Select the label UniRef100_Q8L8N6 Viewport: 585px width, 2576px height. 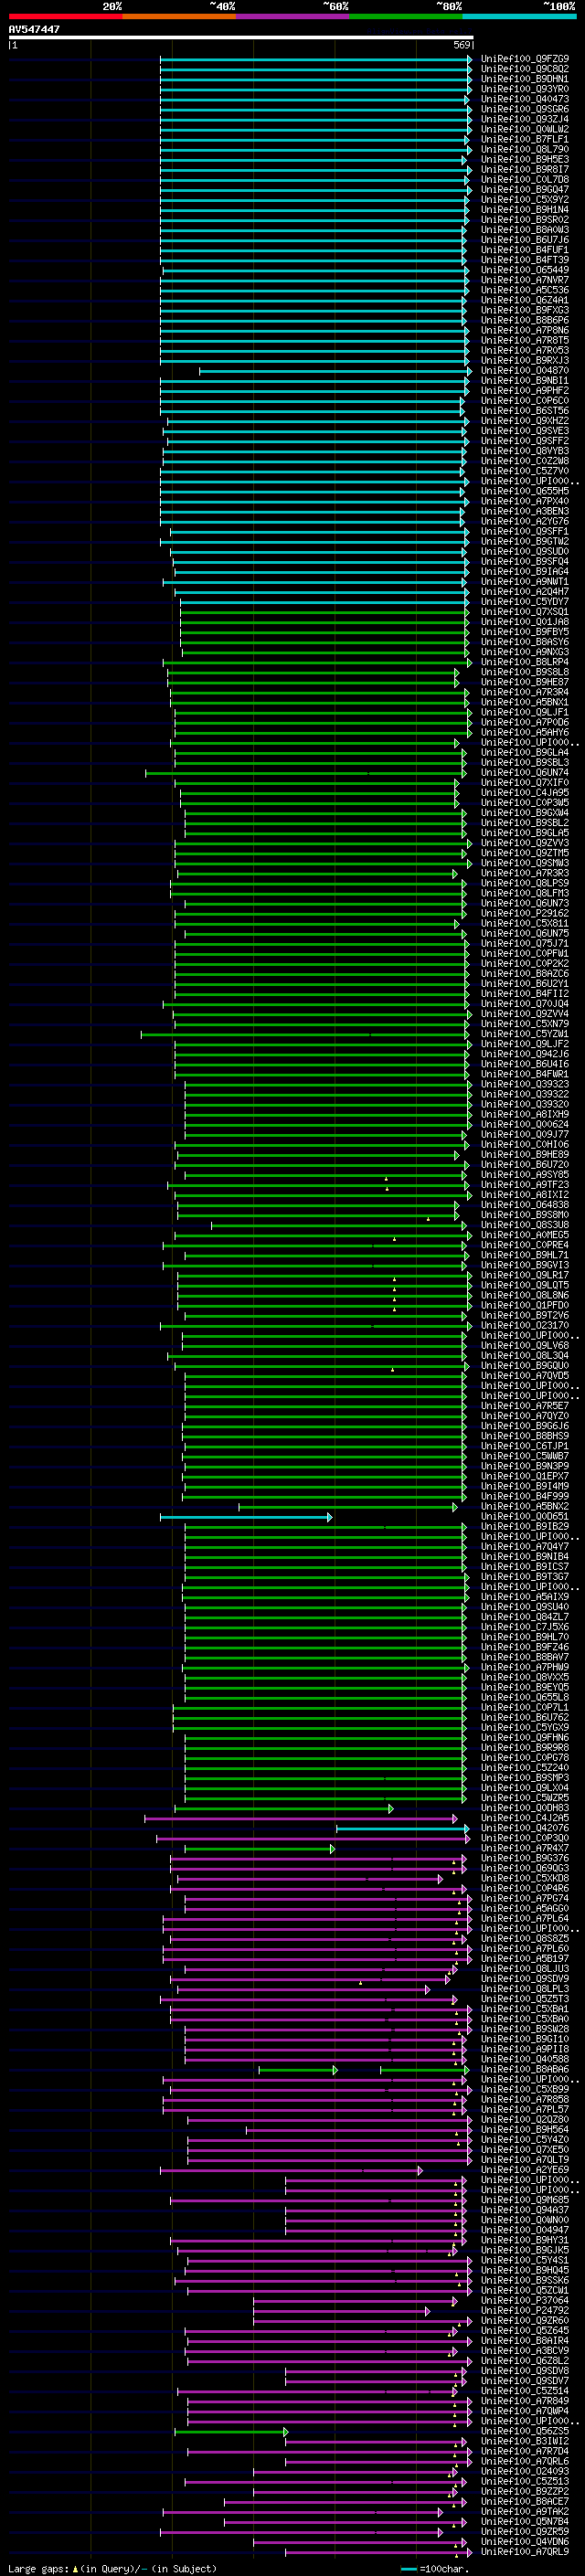pyautogui.click(x=525, y=1295)
